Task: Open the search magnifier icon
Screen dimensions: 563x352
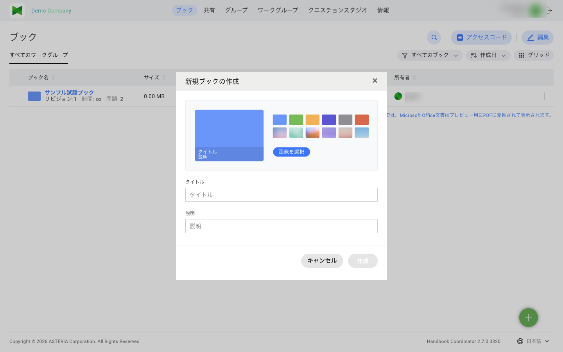Action: pos(434,38)
